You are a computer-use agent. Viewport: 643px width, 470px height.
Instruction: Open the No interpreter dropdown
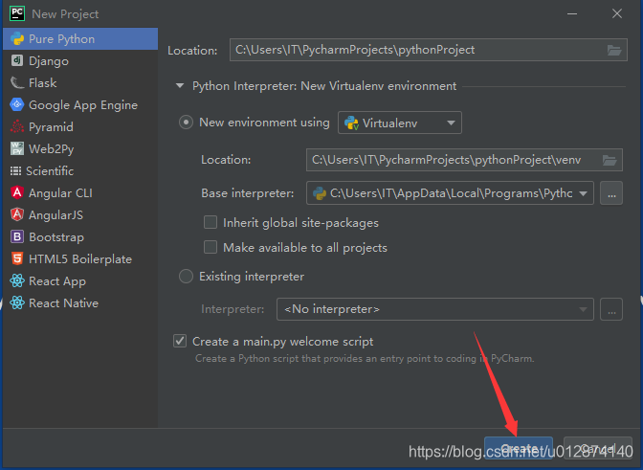pos(435,309)
